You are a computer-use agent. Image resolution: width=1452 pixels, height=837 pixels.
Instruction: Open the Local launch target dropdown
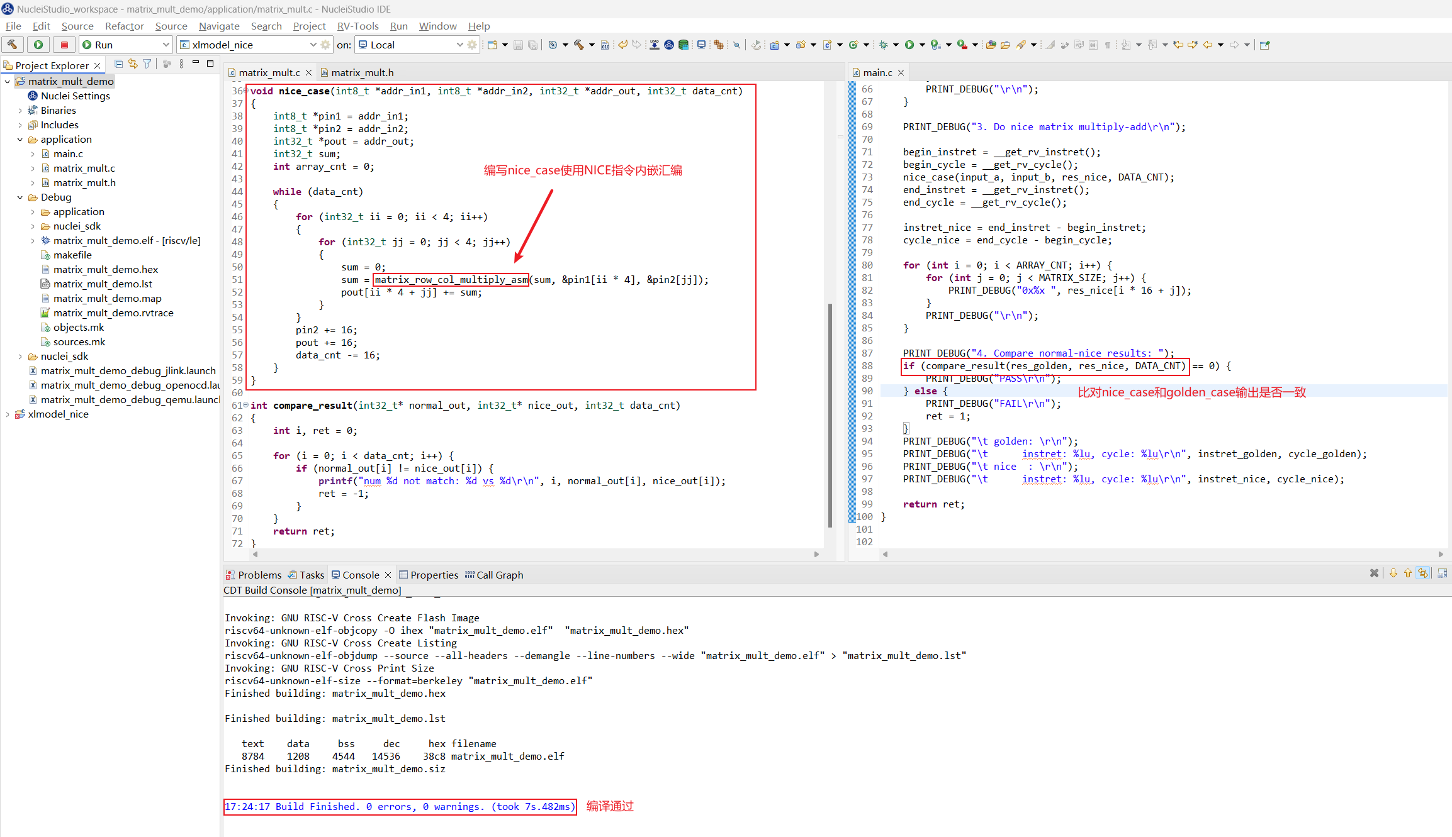click(x=459, y=45)
